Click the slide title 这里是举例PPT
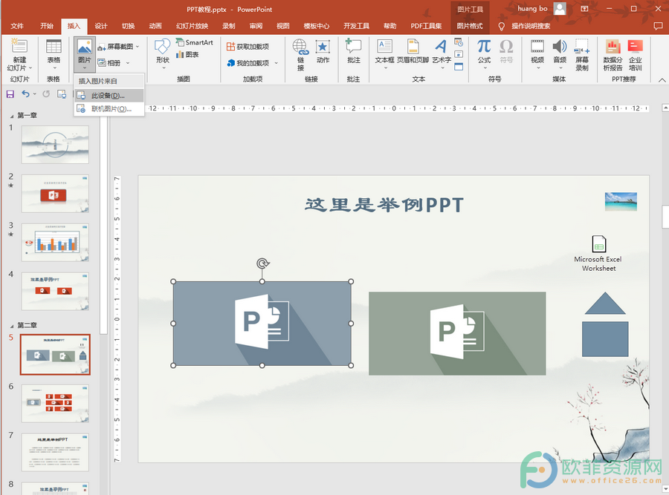 point(384,205)
